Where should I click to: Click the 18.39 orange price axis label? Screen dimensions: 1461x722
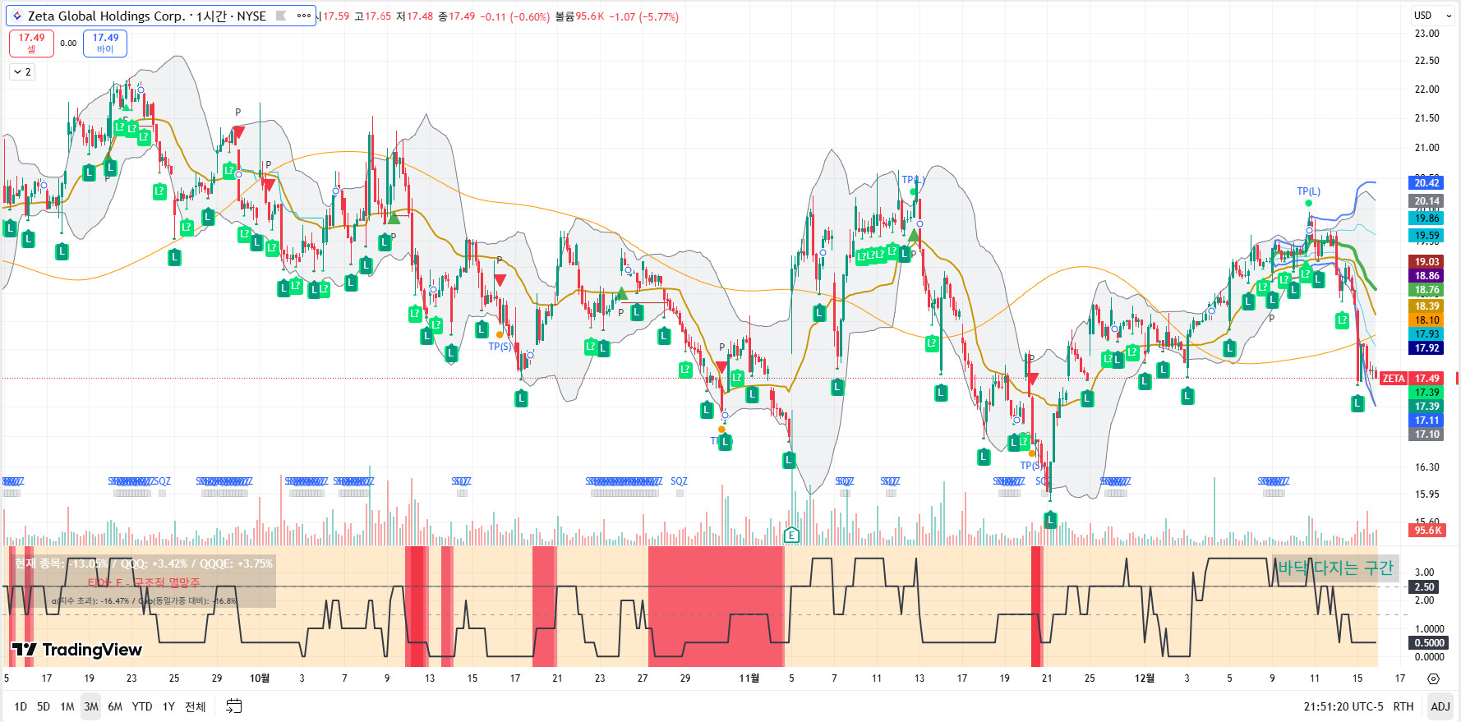(1426, 306)
